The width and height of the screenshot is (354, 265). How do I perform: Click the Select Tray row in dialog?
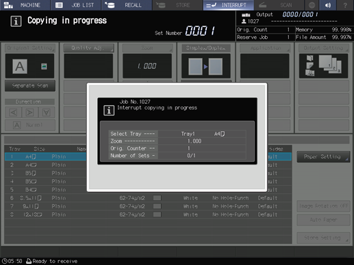pos(177,134)
